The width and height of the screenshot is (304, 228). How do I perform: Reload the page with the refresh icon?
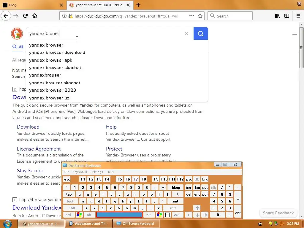[x=25, y=16]
